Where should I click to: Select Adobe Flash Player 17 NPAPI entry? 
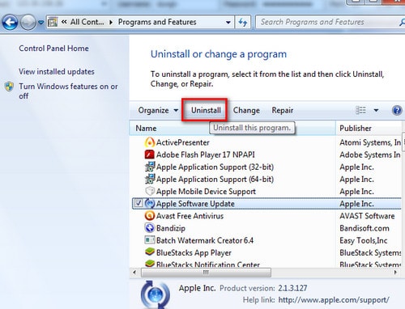pyautogui.click(x=206, y=154)
